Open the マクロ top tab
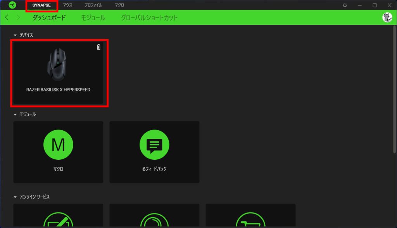This screenshot has width=397, height=228. click(119, 5)
